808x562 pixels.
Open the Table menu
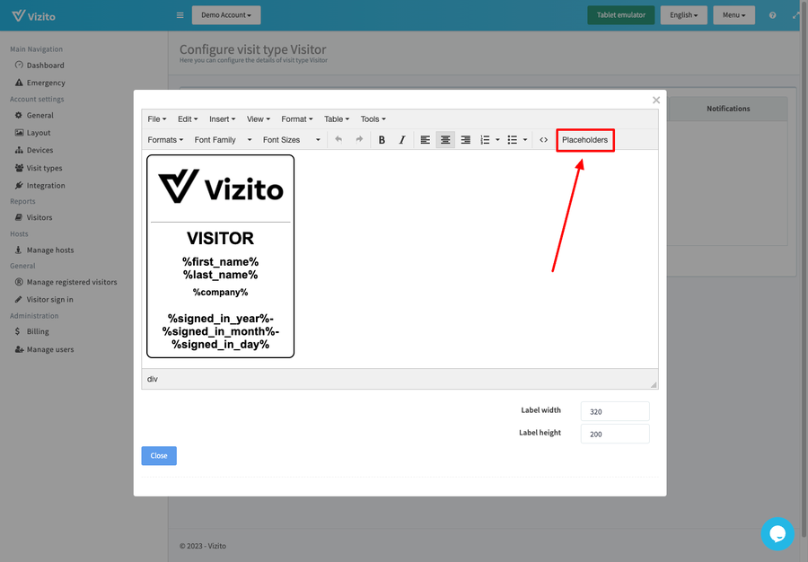[x=337, y=119]
